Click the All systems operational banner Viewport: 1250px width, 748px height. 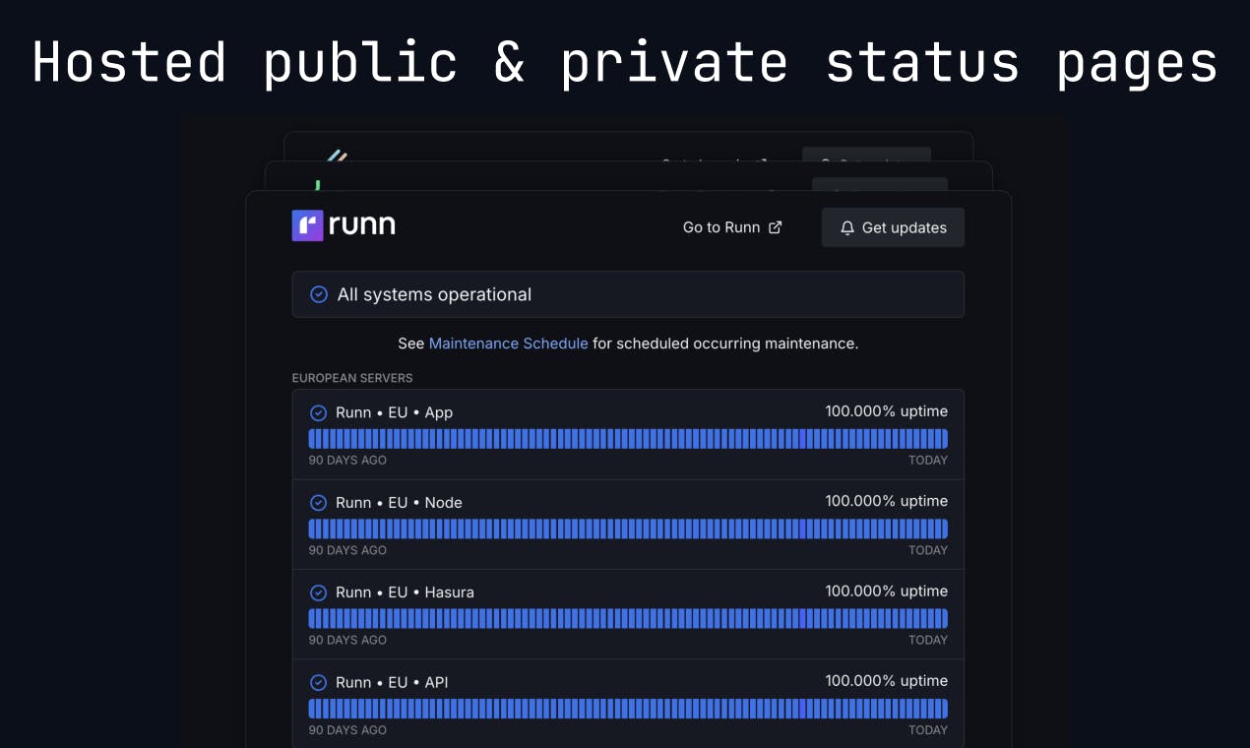(x=628, y=294)
